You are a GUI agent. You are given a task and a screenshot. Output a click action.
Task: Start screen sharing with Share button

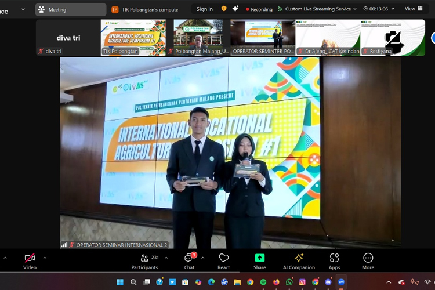[260, 260]
